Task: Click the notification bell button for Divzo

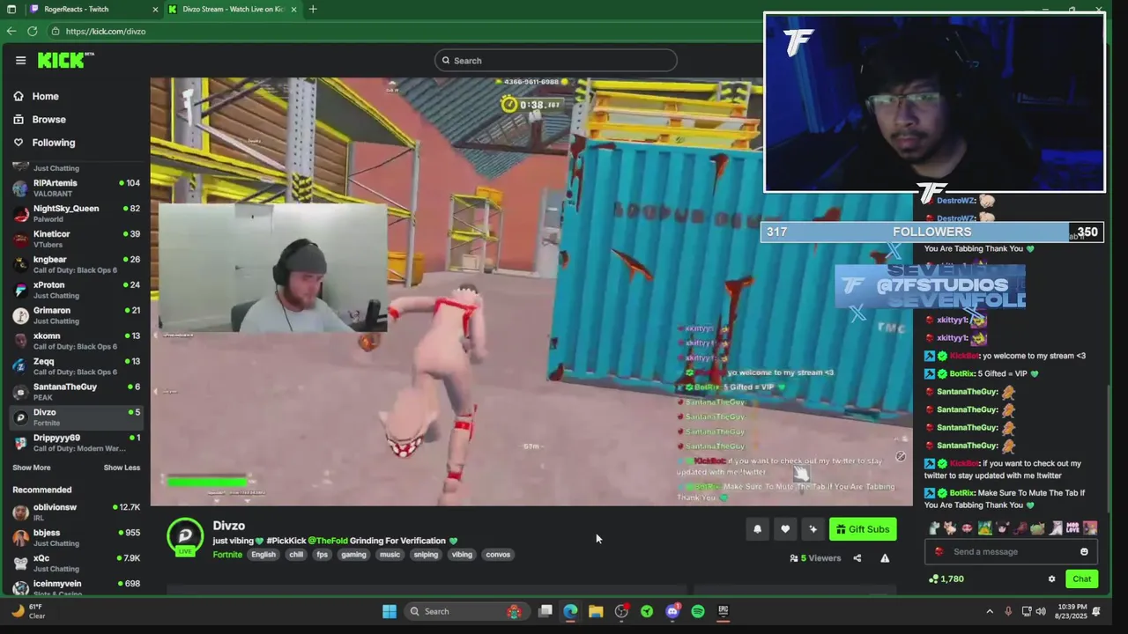Action: pos(757,529)
